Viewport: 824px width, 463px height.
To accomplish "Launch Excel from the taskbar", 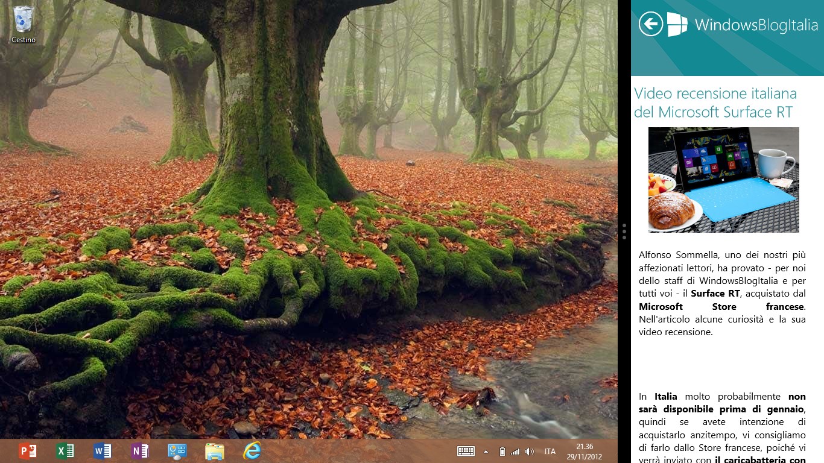I will coord(65,451).
